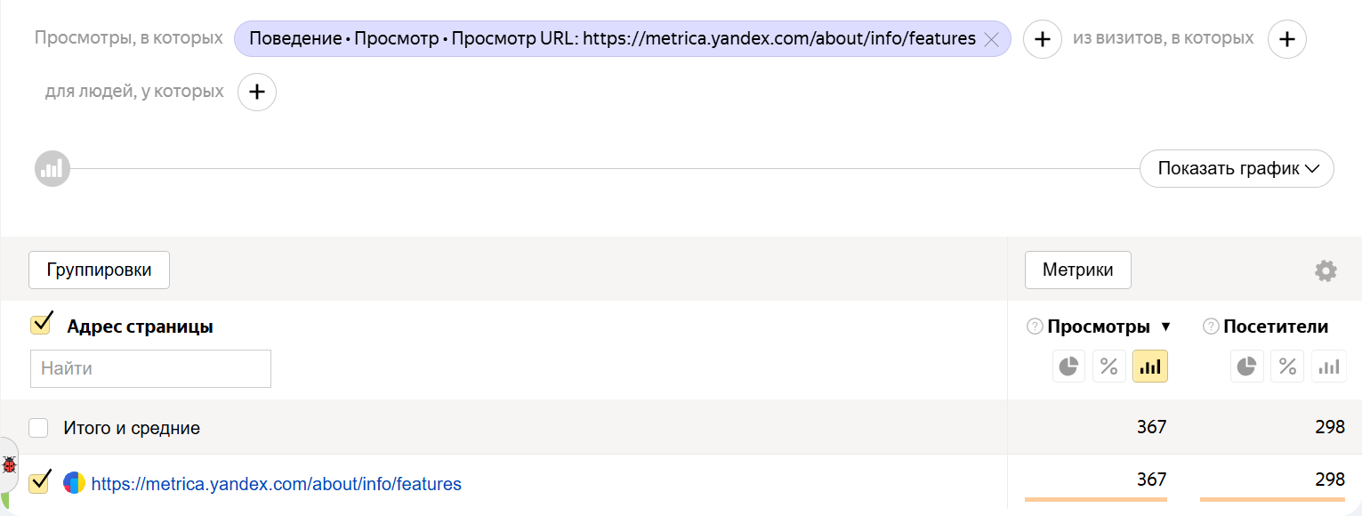The height and width of the screenshot is (516, 1362).
Task: Open table settings gear
Action: pyautogui.click(x=1326, y=271)
